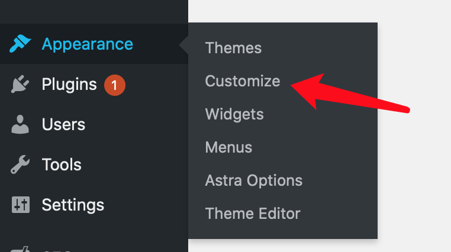Select the Tools menu label
Screen dimensions: 451x252
[x=62, y=164]
